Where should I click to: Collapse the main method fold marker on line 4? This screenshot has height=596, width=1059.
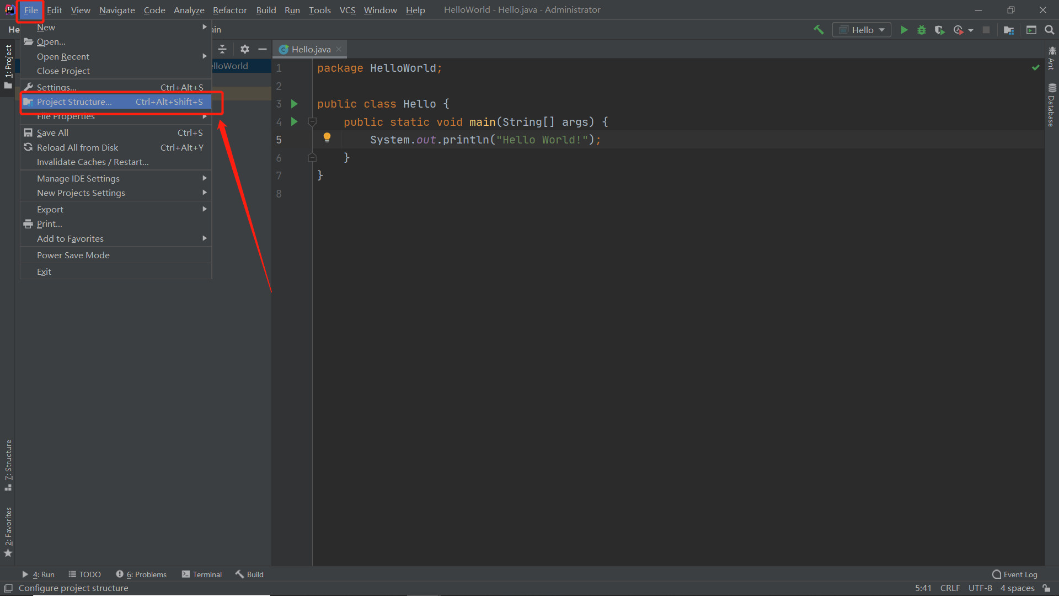tap(312, 121)
